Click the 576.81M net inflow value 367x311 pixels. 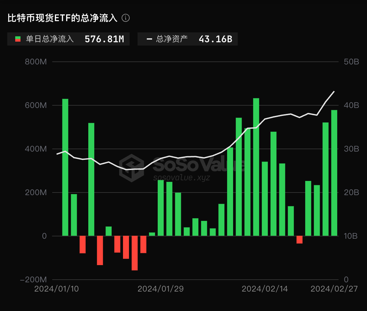(104, 39)
